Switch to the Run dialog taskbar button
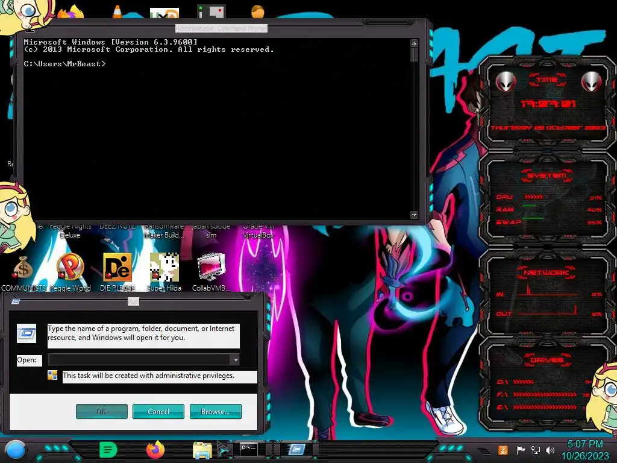This screenshot has width=617, height=463. pos(296,449)
